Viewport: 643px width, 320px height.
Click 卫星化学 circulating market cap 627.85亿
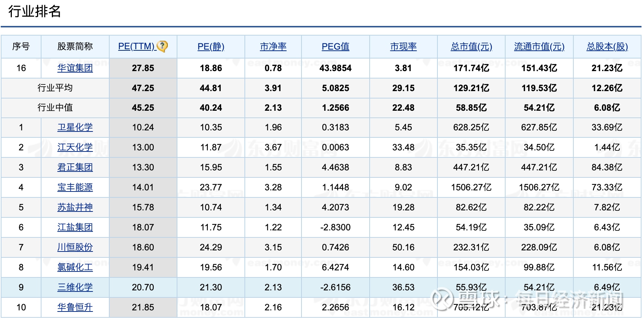[x=539, y=127]
